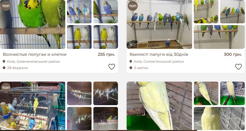Open Хвилясті папуги від 30днів listing title

[159, 55]
